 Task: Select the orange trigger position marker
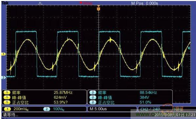98,8
